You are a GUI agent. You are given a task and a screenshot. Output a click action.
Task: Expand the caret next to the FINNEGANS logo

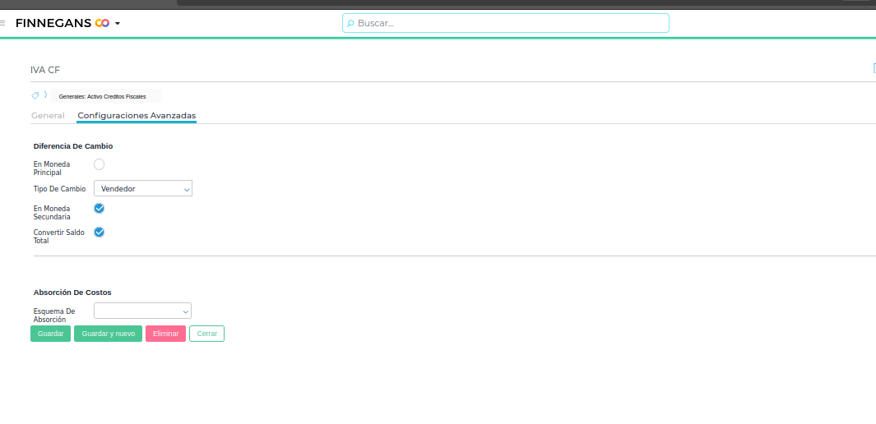click(x=118, y=24)
